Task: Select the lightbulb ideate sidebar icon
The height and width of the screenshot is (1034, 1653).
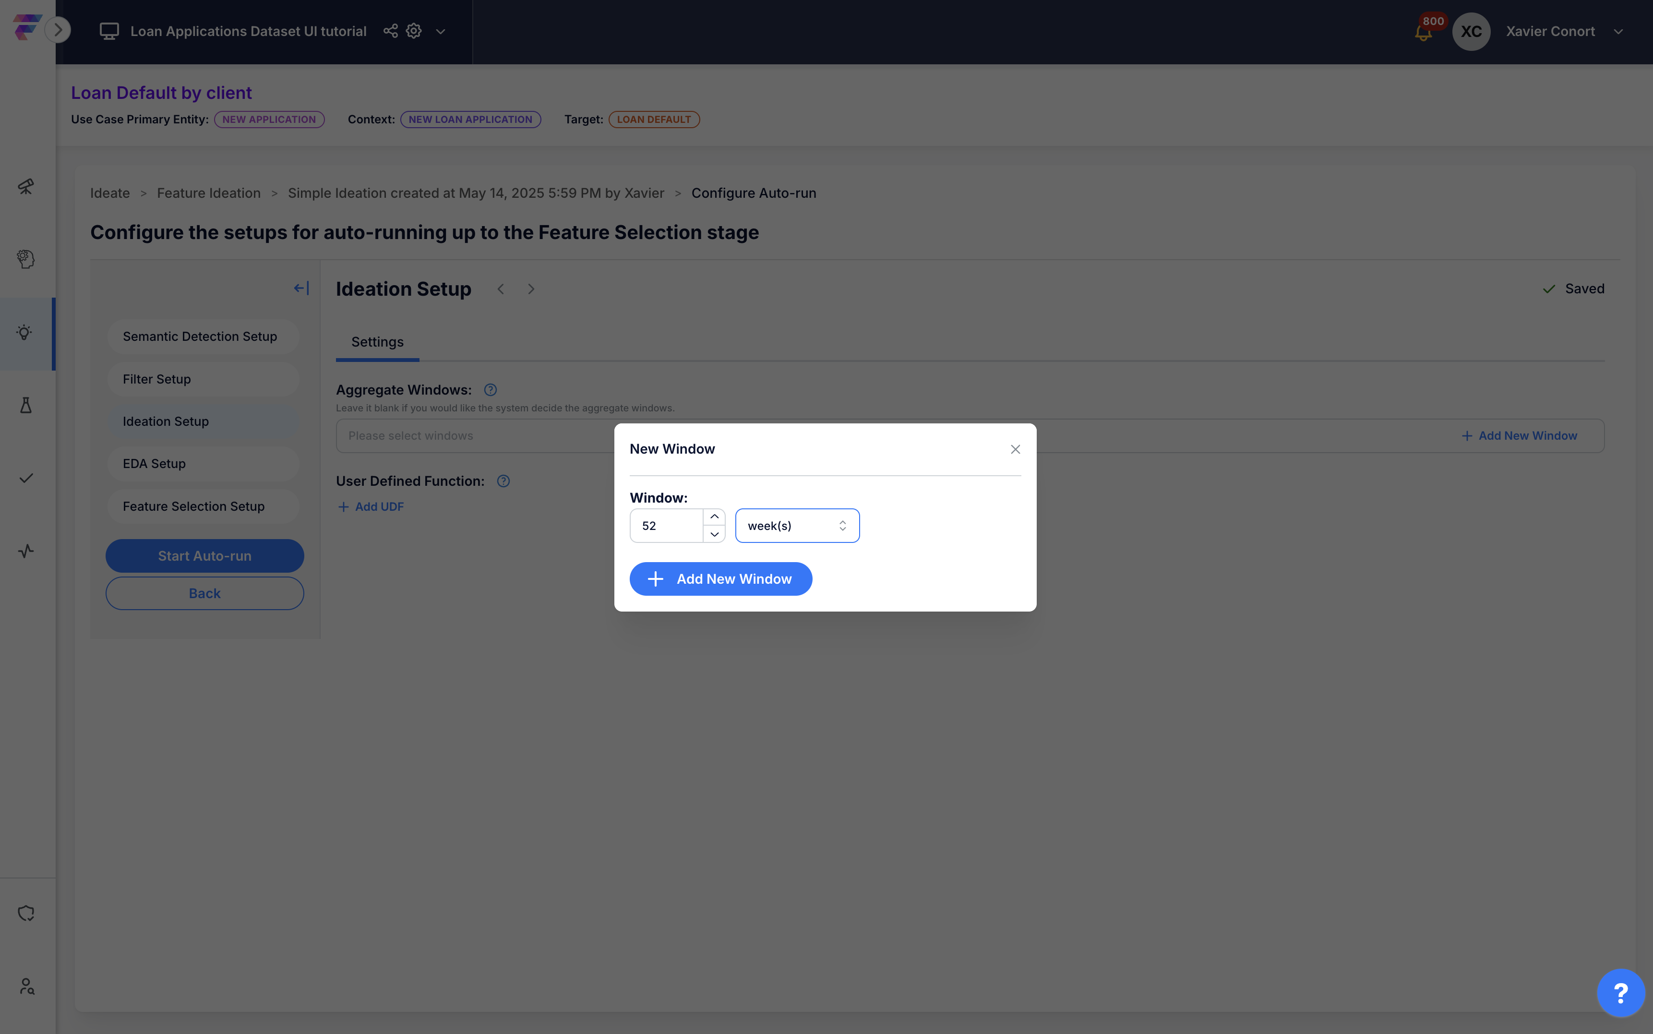Action: coord(24,332)
